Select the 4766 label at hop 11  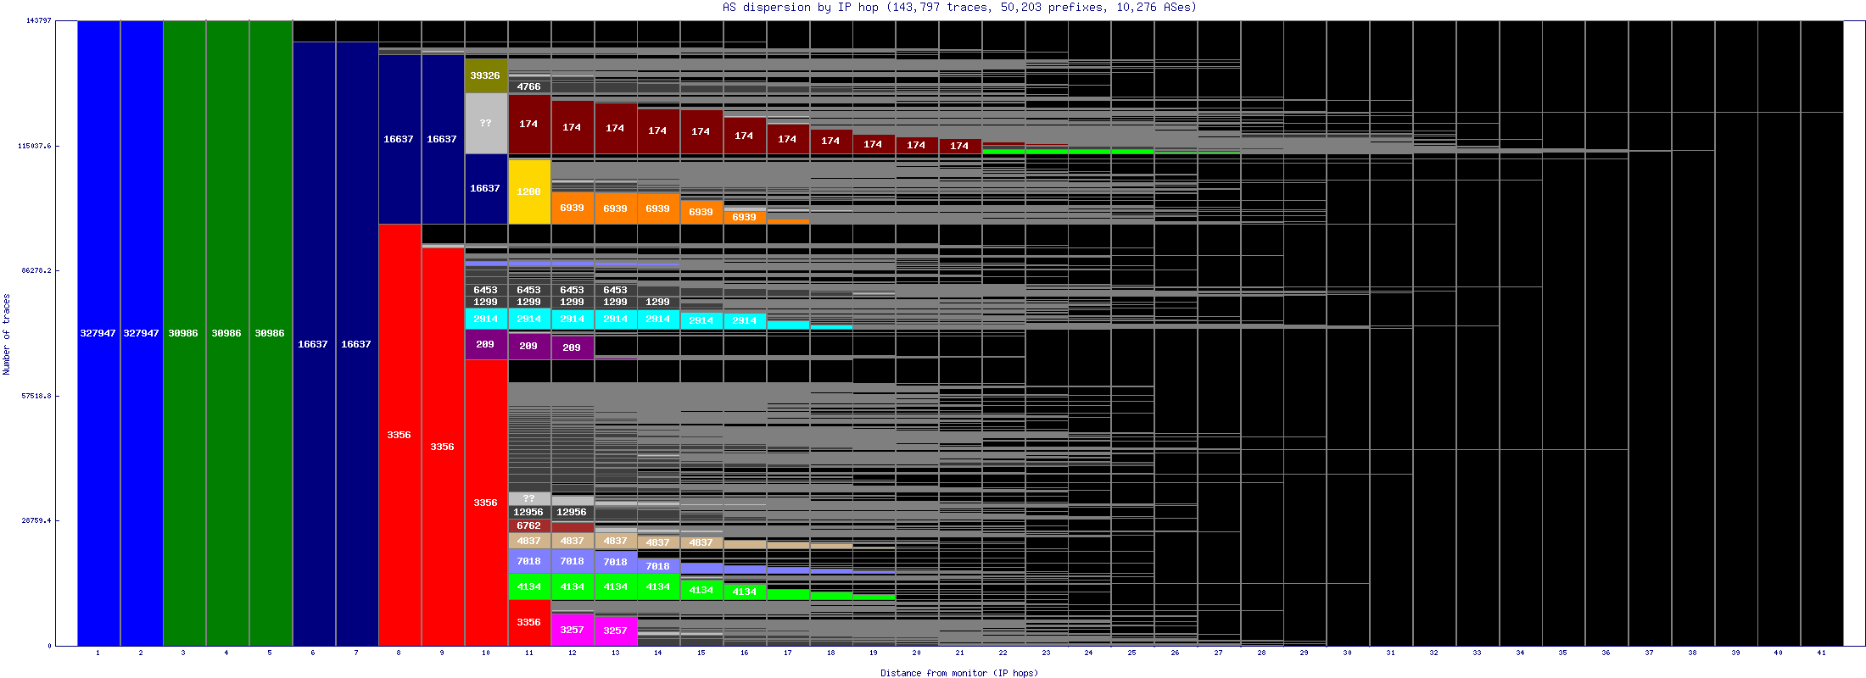(529, 86)
